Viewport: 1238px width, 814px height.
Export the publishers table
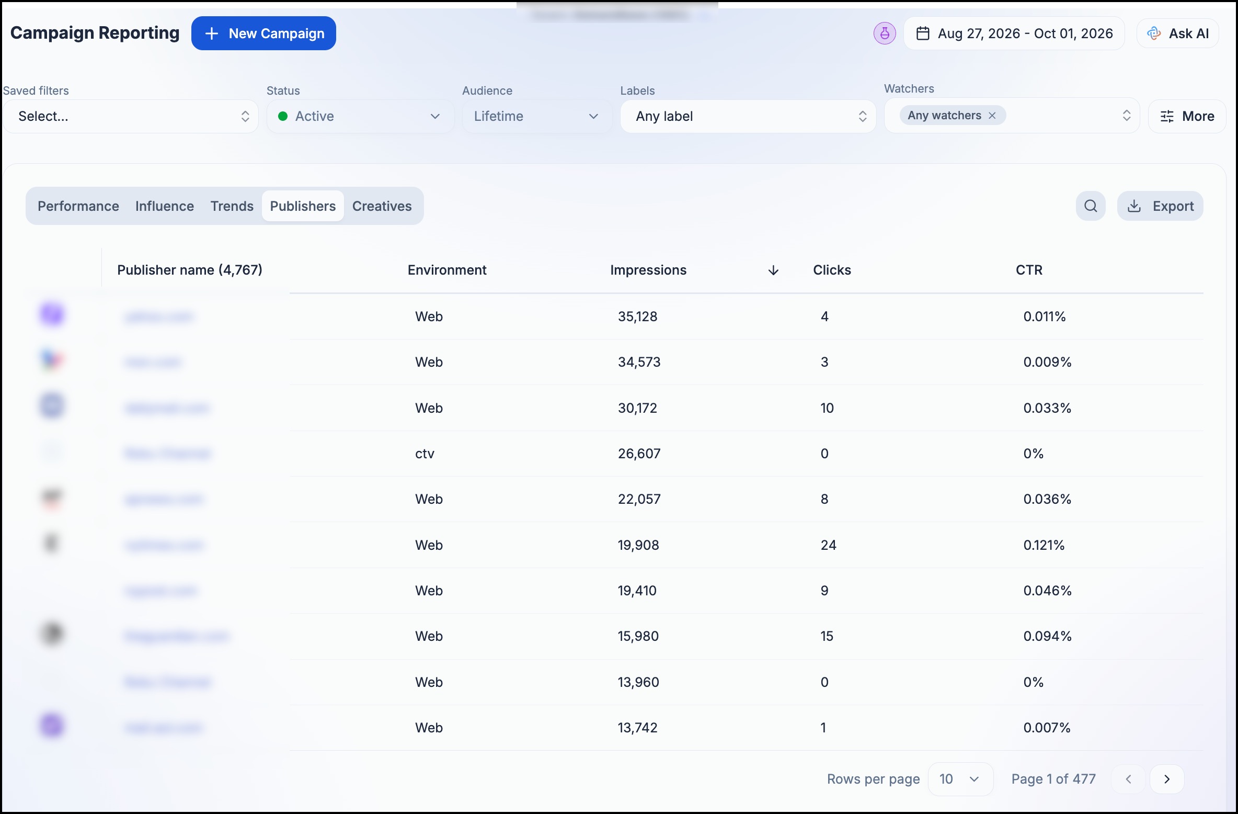point(1160,206)
